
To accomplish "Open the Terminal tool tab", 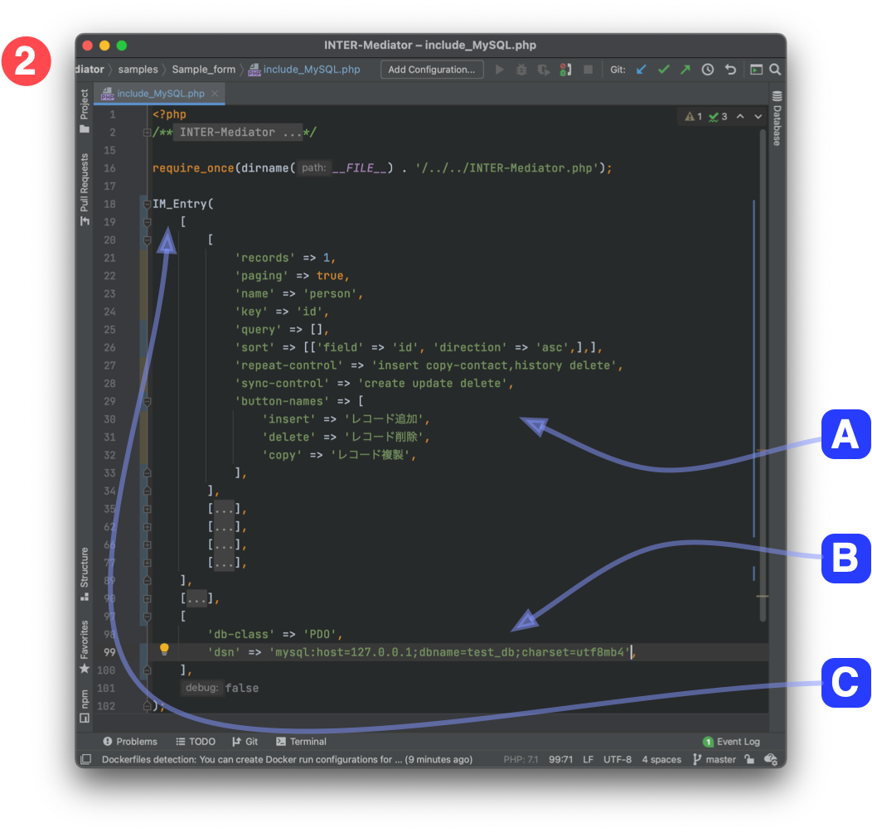I will [x=301, y=742].
